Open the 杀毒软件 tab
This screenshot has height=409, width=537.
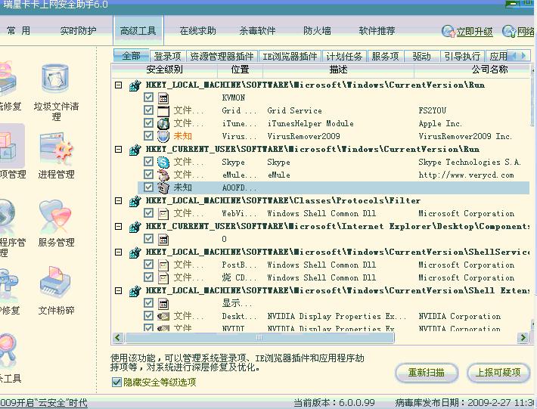pos(257,31)
